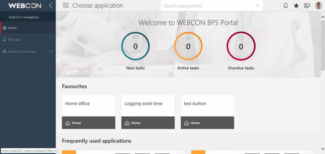Image resolution: width=325 pixels, height=154 pixels.
Task: Collapse the navigation sidebar with the chevron
Action: (51, 6)
